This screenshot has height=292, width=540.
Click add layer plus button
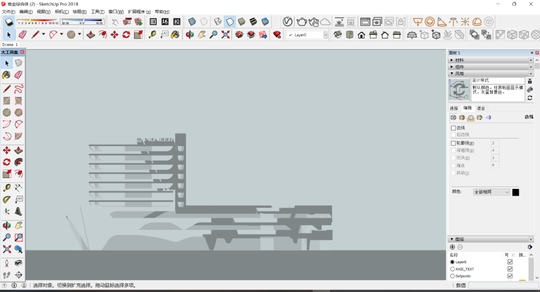pyautogui.click(x=452, y=247)
